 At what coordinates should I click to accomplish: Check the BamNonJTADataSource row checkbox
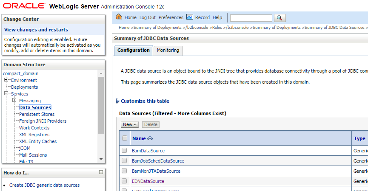[x=124, y=171]
